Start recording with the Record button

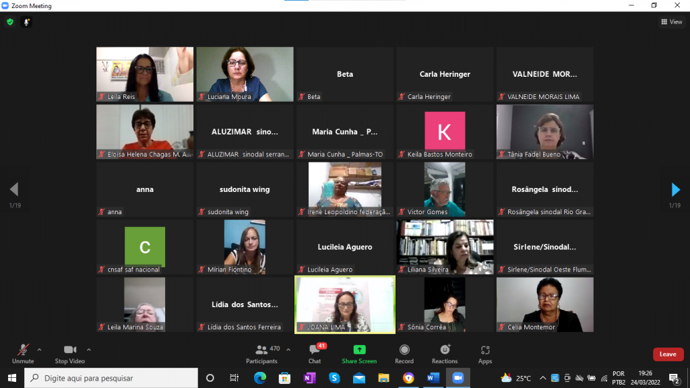click(x=404, y=353)
